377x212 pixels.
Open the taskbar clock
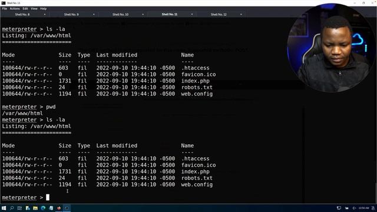click(364, 208)
